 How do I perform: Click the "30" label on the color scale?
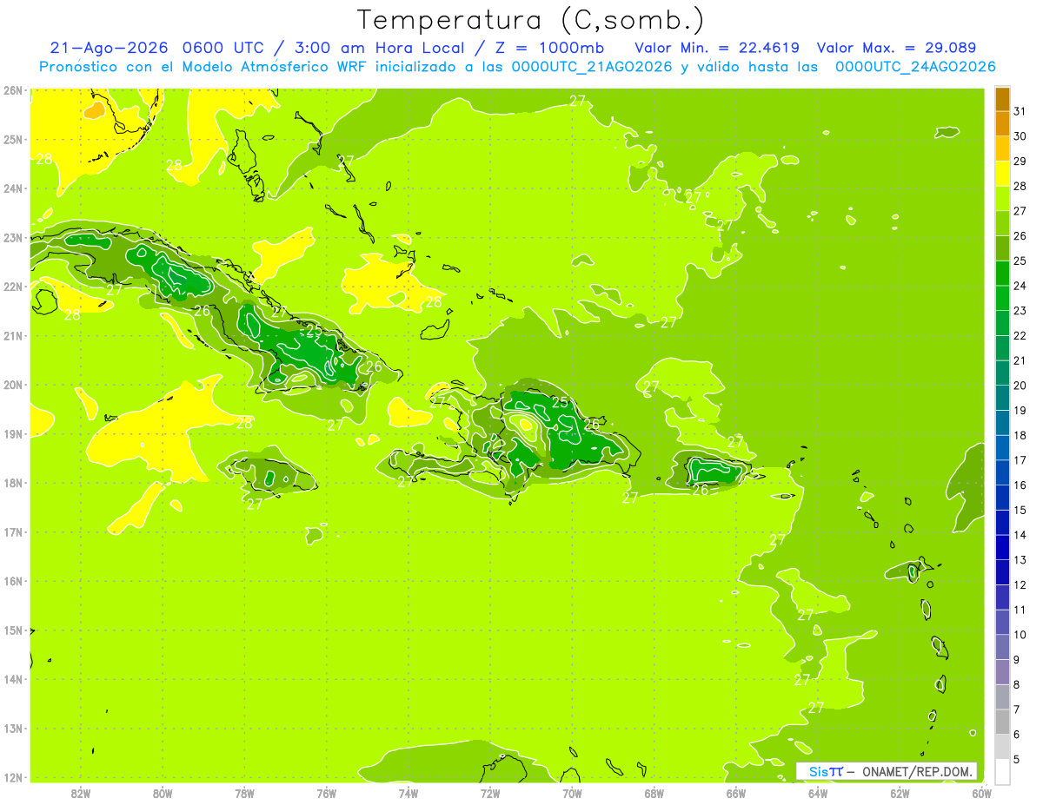[x=1020, y=136]
